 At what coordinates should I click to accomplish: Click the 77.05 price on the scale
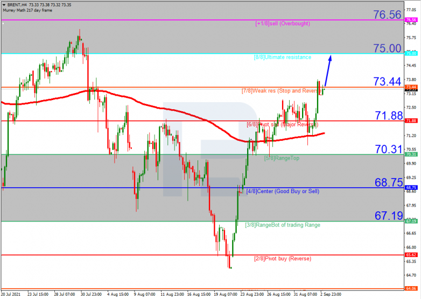click(x=411, y=10)
